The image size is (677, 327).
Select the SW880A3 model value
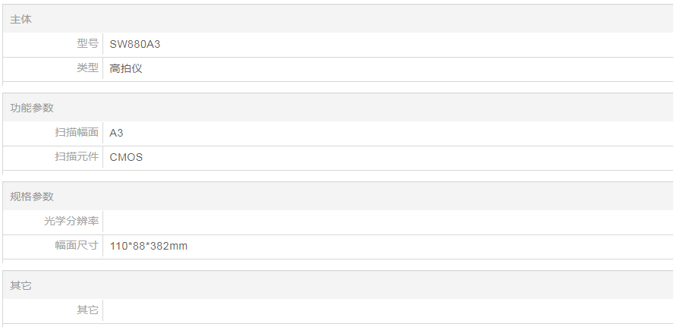[x=135, y=44]
